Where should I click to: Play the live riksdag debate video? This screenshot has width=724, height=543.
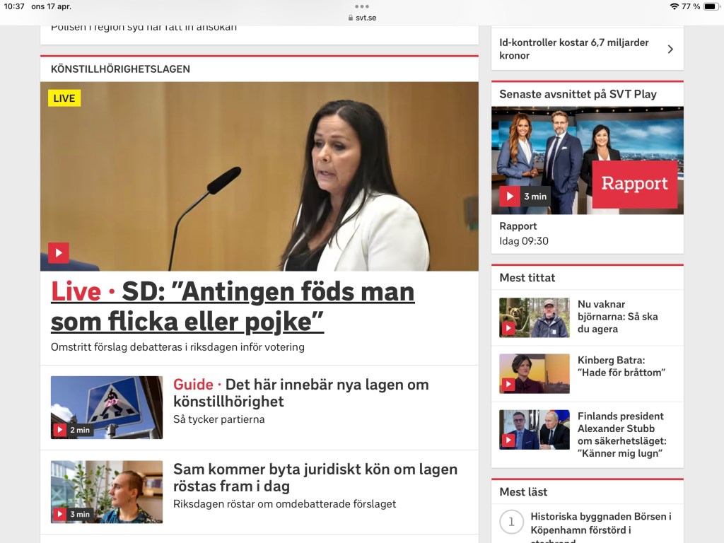tap(59, 252)
